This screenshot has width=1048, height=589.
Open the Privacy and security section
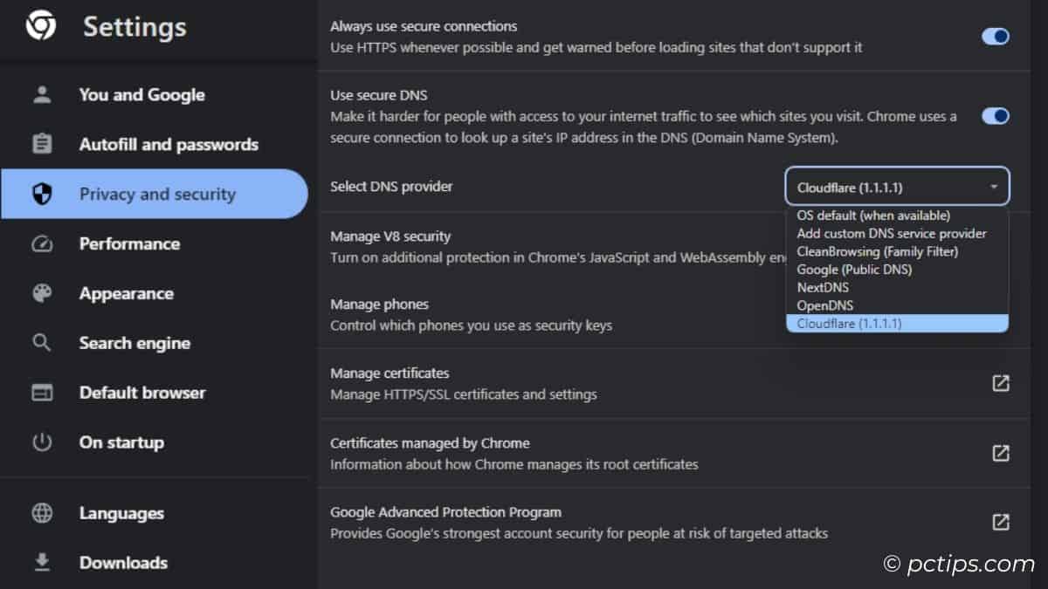157,194
